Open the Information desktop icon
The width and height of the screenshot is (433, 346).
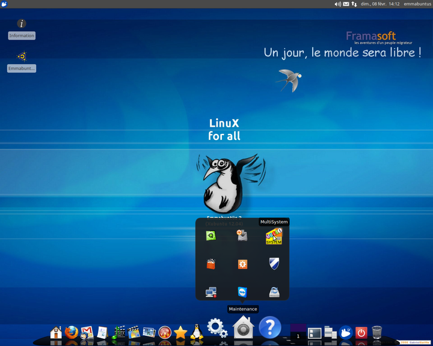tap(22, 23)
